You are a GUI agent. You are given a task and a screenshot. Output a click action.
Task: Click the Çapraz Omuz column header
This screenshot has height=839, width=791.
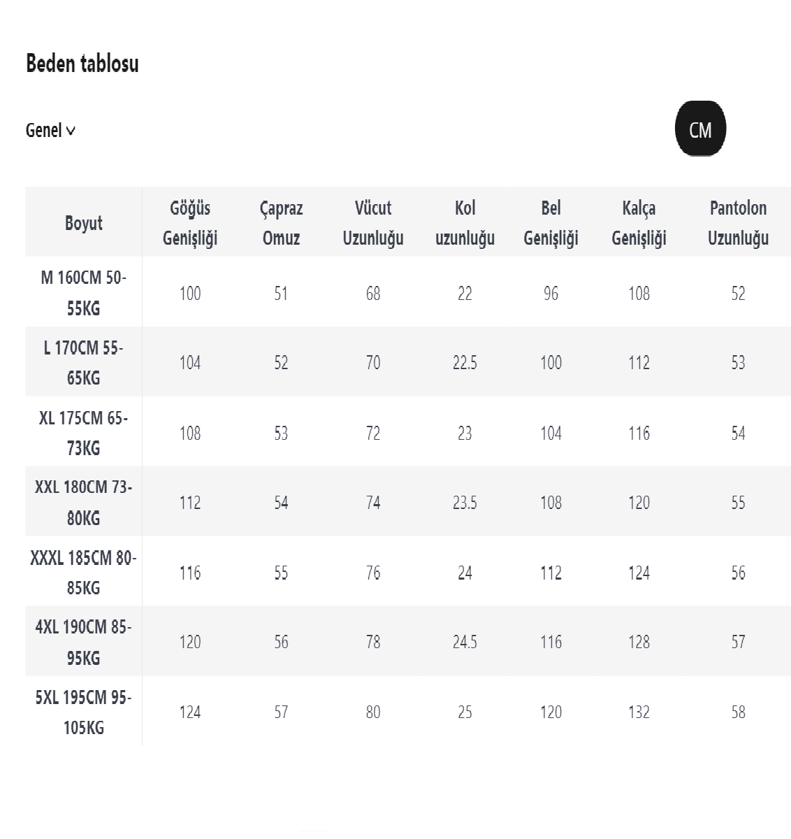[x=281, y=223]
